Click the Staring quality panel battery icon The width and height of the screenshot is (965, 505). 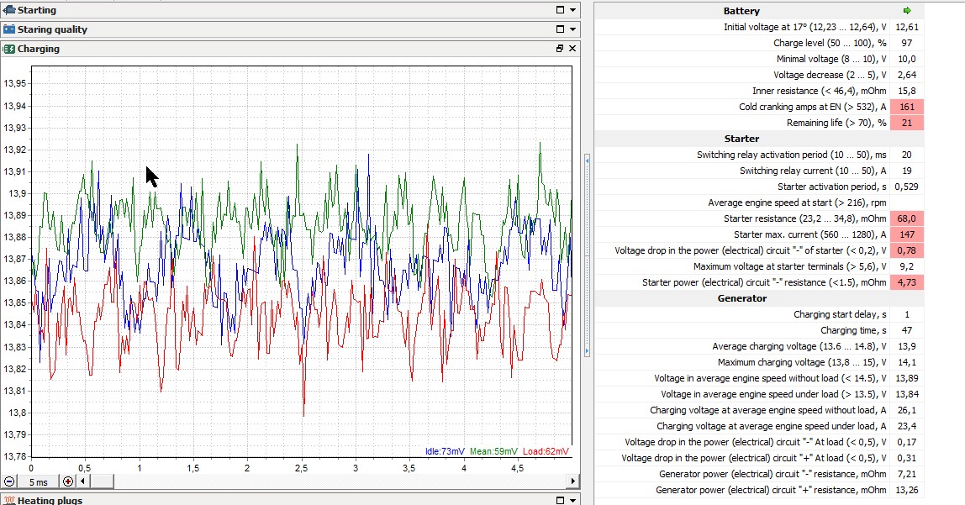click(8, 29)
